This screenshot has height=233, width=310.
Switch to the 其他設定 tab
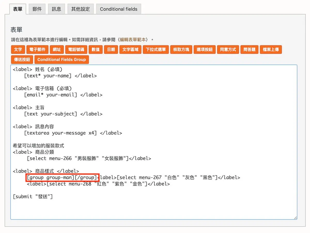pos(80,9)
